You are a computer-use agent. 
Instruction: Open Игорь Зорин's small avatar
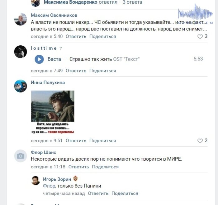pyautogui.click(x=36, y=180)
